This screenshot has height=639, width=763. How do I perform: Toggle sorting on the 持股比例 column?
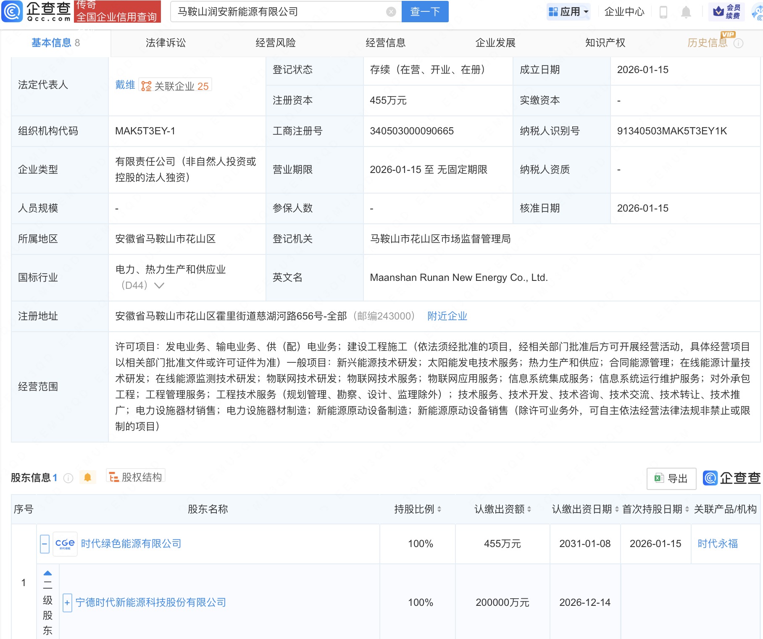coord(439,509)
